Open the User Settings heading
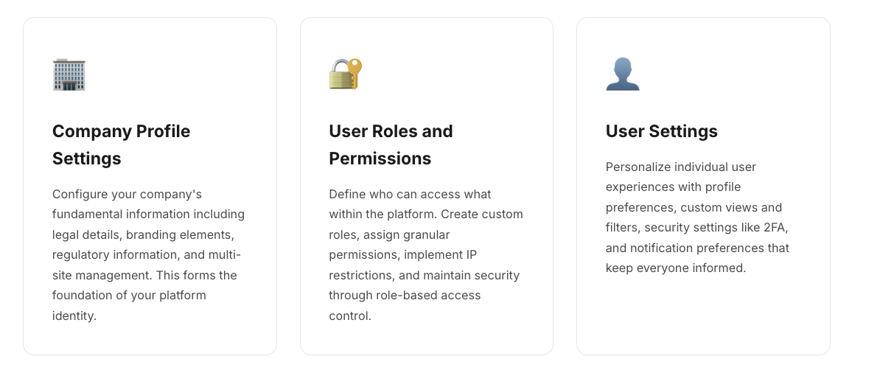880x376 pixels. pos(661,131)
